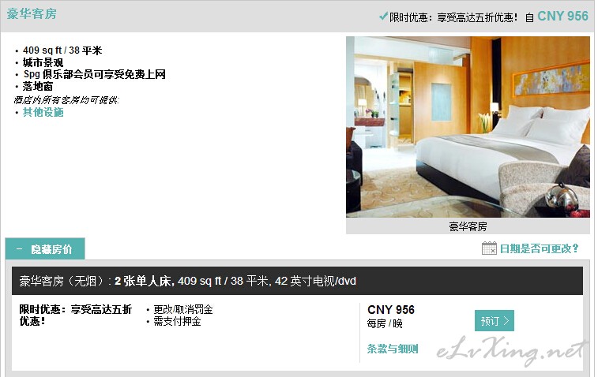Click the CNY 956 price in header

[x=563, y=16]
